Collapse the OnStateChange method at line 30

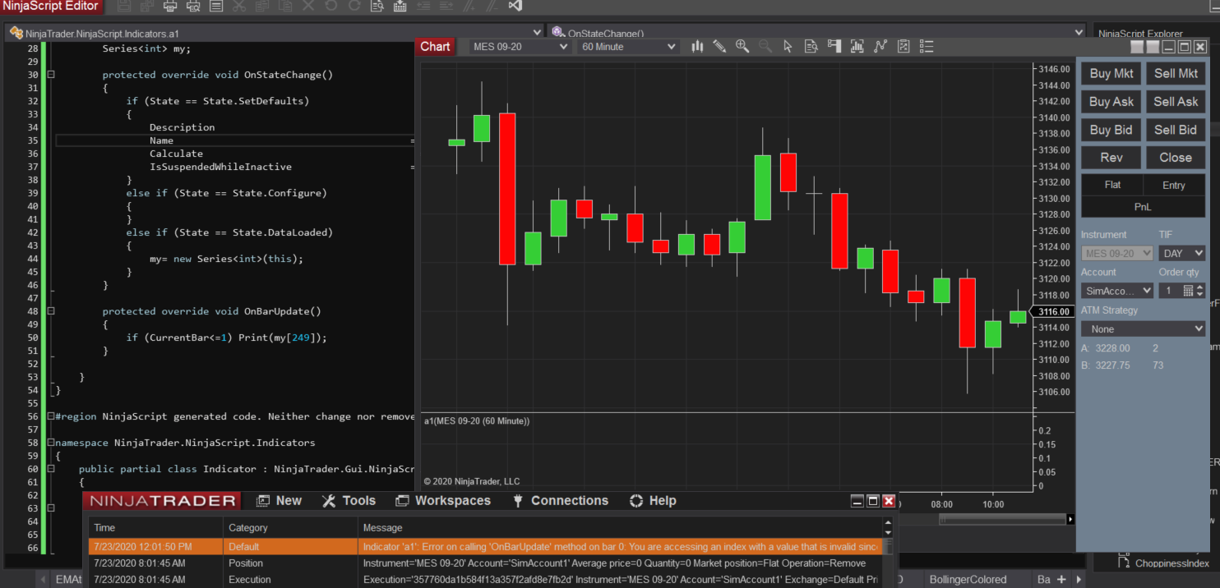tap(51, 75)
